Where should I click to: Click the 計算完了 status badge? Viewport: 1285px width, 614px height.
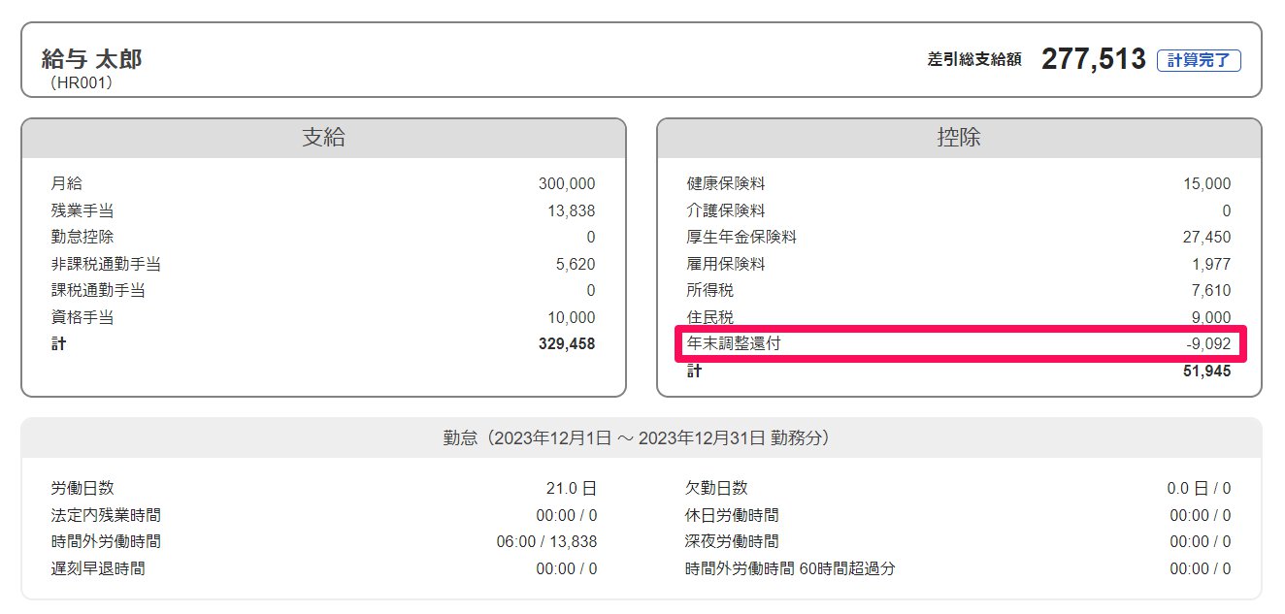pyautogui.click(x=1198, y=60)
